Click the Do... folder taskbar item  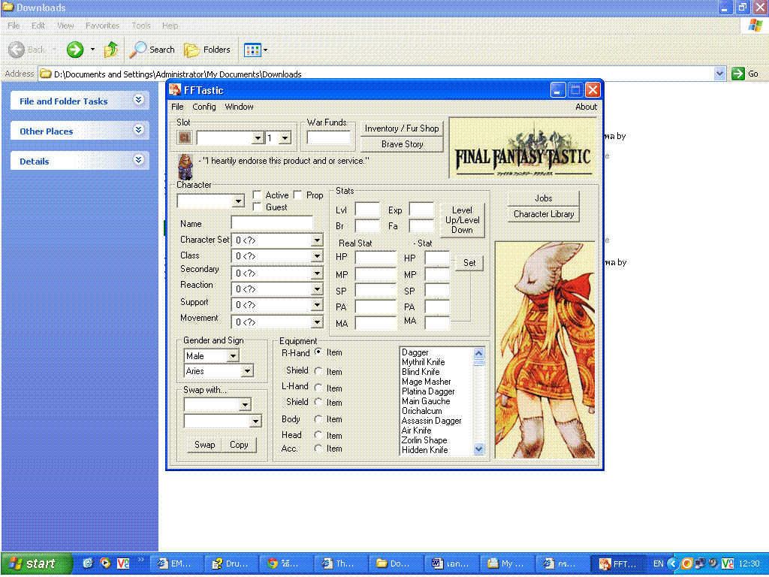pos(397,563)
